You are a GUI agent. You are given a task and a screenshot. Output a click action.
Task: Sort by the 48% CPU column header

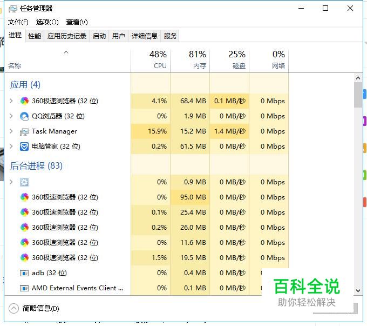151,61
